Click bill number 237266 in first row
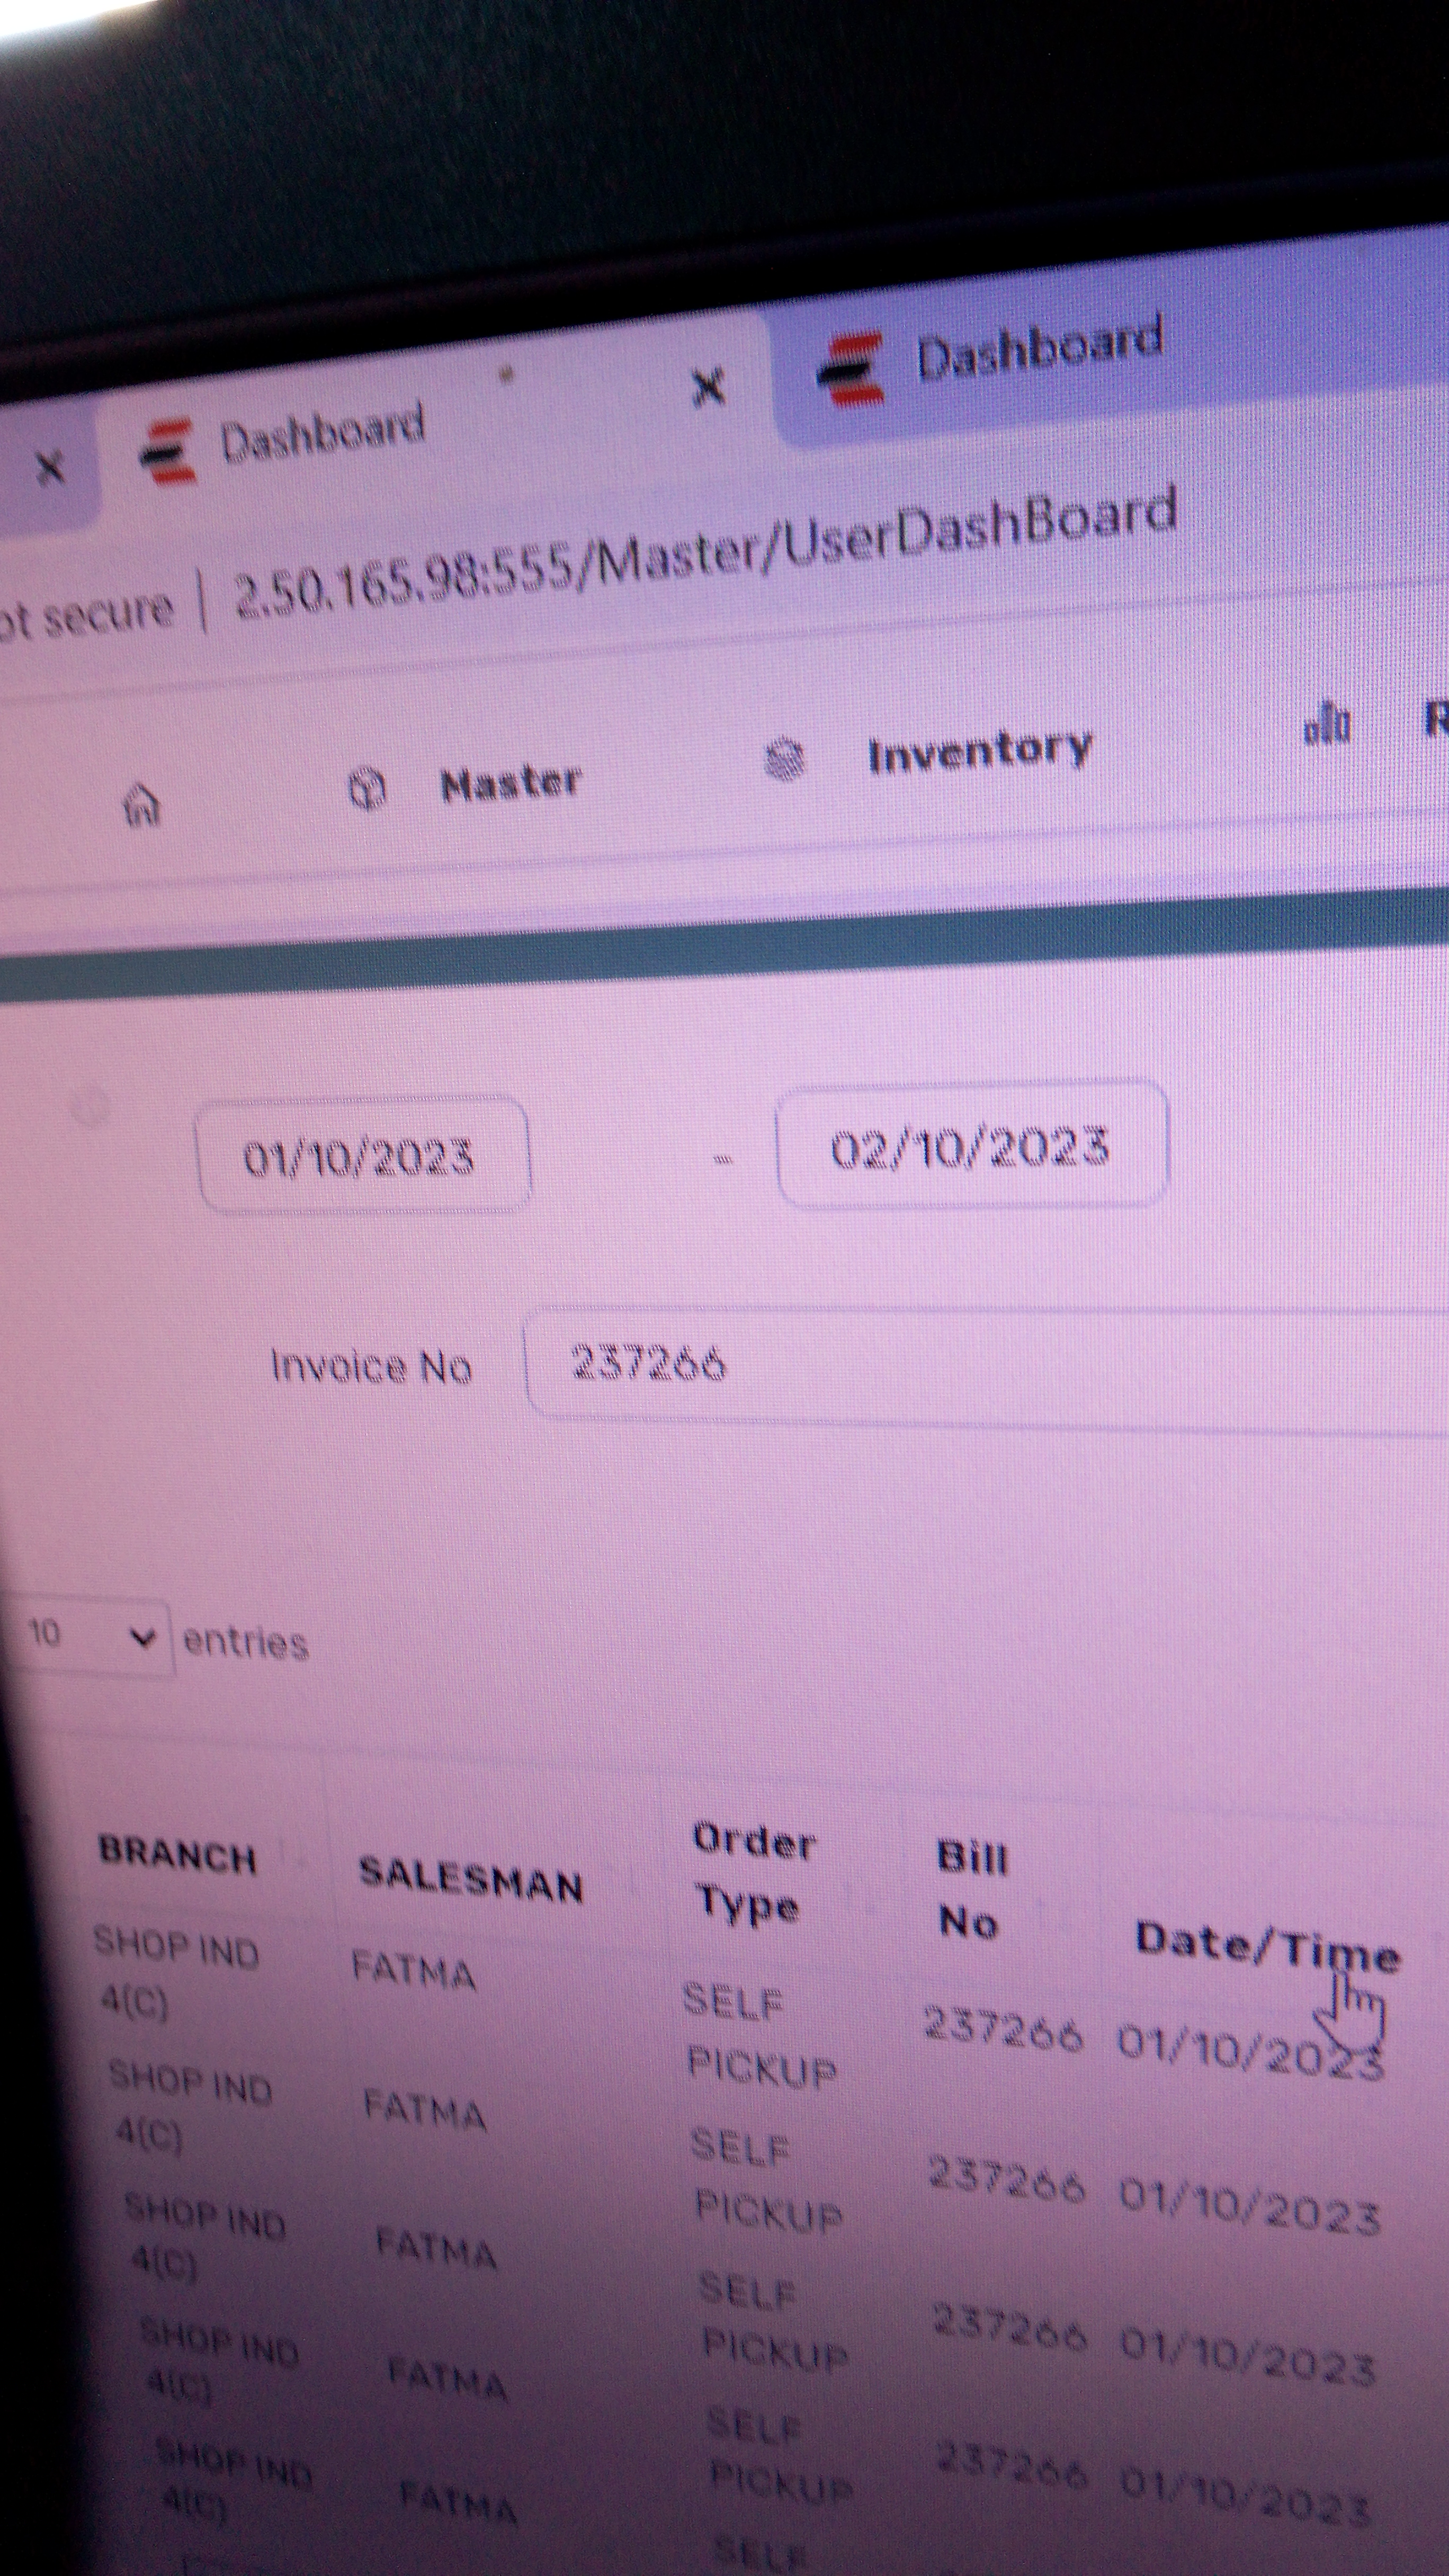The image size is (1449, 2576). (1003, 2029)
